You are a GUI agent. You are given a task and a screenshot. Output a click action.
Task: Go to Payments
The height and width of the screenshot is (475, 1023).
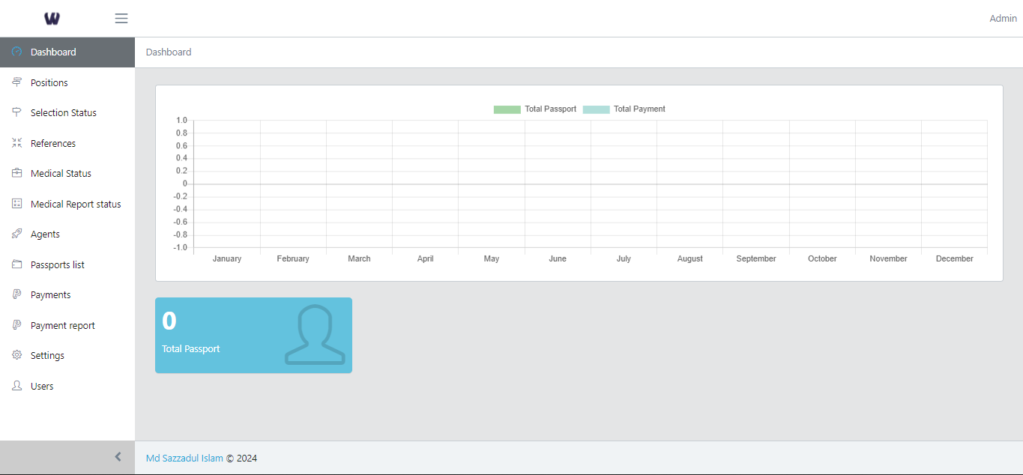pyautogui.click(x=67, y=294)
